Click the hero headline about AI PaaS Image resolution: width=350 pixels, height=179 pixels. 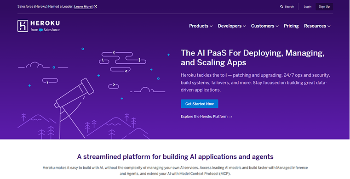tap(252, 58)
